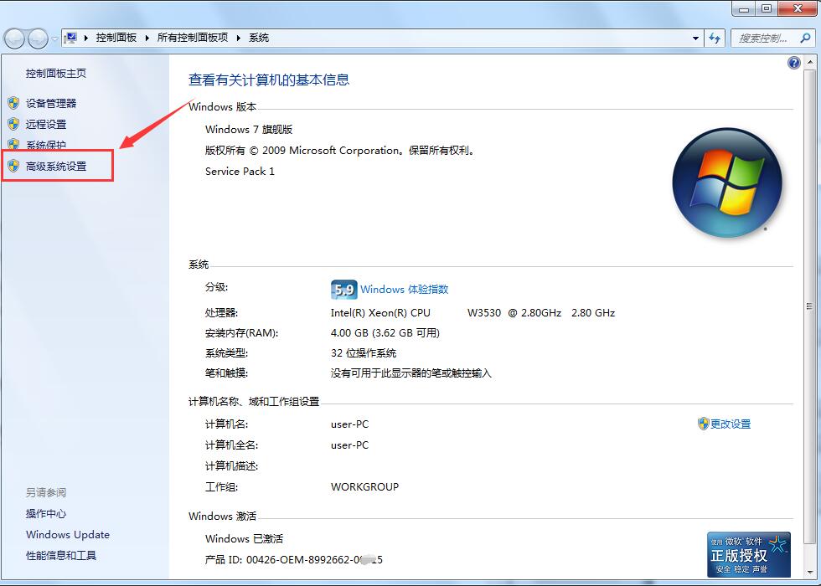Click the Windows logo graphic
This screenshot has height=586, width=821.
727,182
